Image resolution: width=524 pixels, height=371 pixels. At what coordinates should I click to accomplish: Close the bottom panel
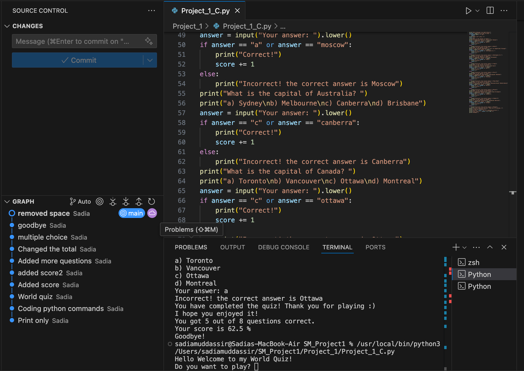[x=504, y=247]
